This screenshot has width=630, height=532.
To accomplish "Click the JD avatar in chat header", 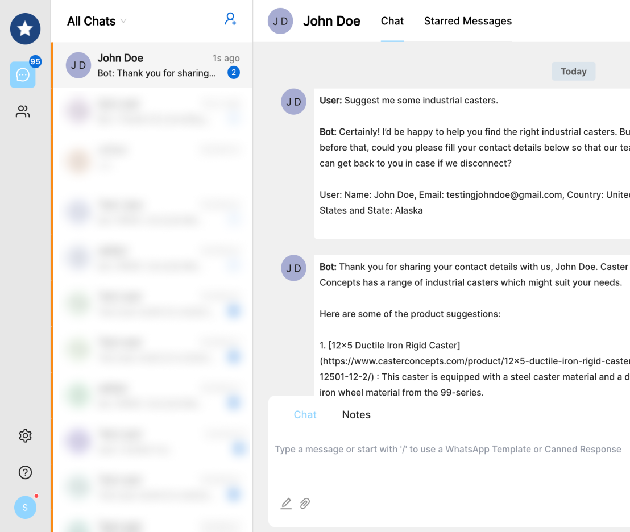I will click(280, 21).
